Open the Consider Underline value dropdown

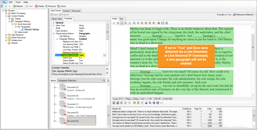[104, 55]
